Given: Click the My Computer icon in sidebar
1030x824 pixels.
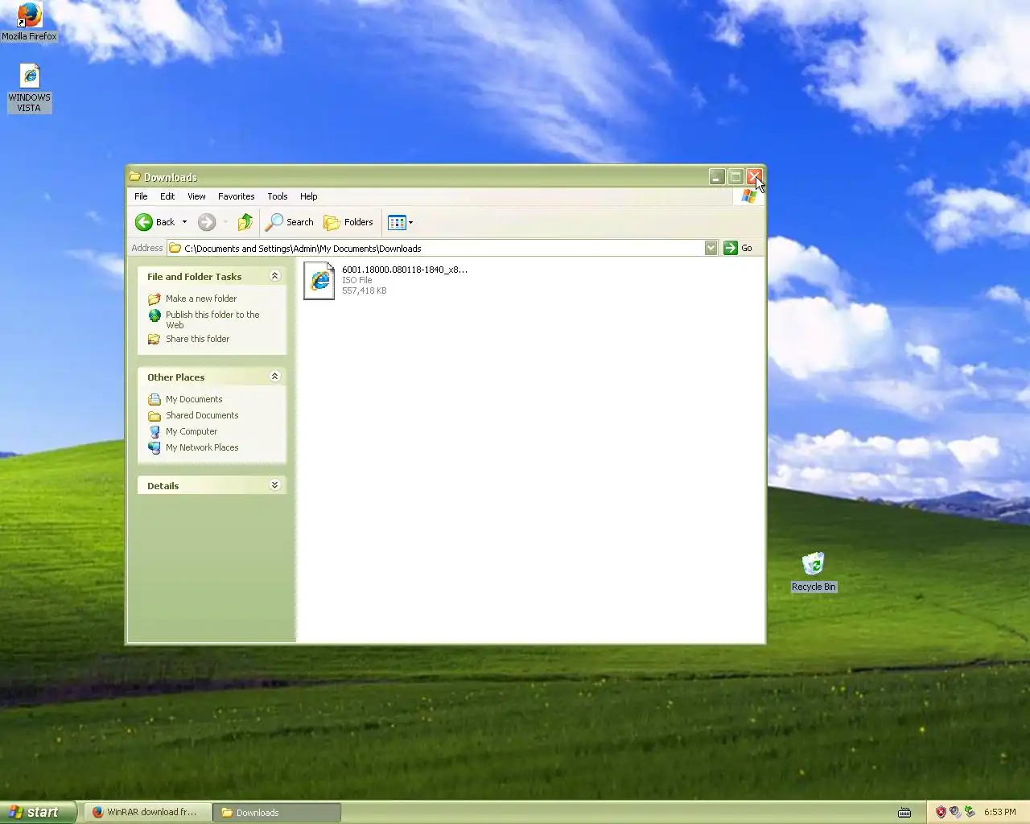Looking at the screenshot, I should click(154, 431).
